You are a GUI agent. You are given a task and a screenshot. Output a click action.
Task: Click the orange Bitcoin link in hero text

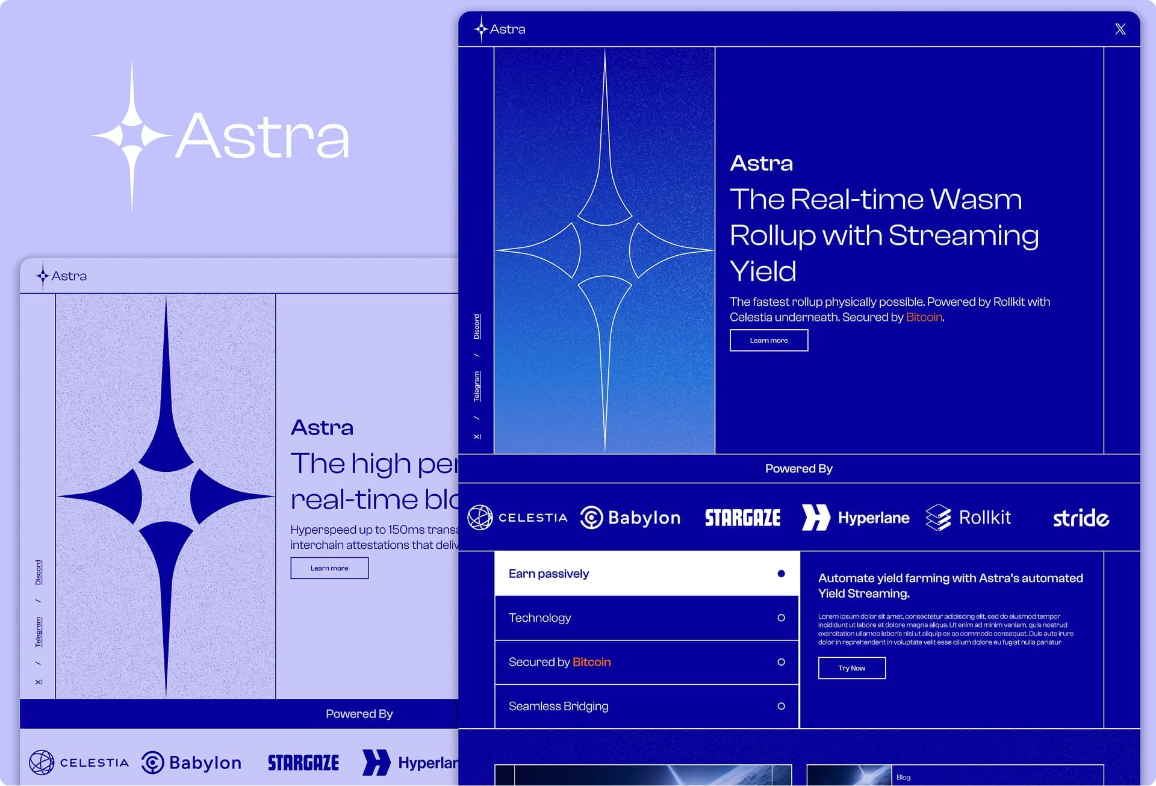[924, 317]
